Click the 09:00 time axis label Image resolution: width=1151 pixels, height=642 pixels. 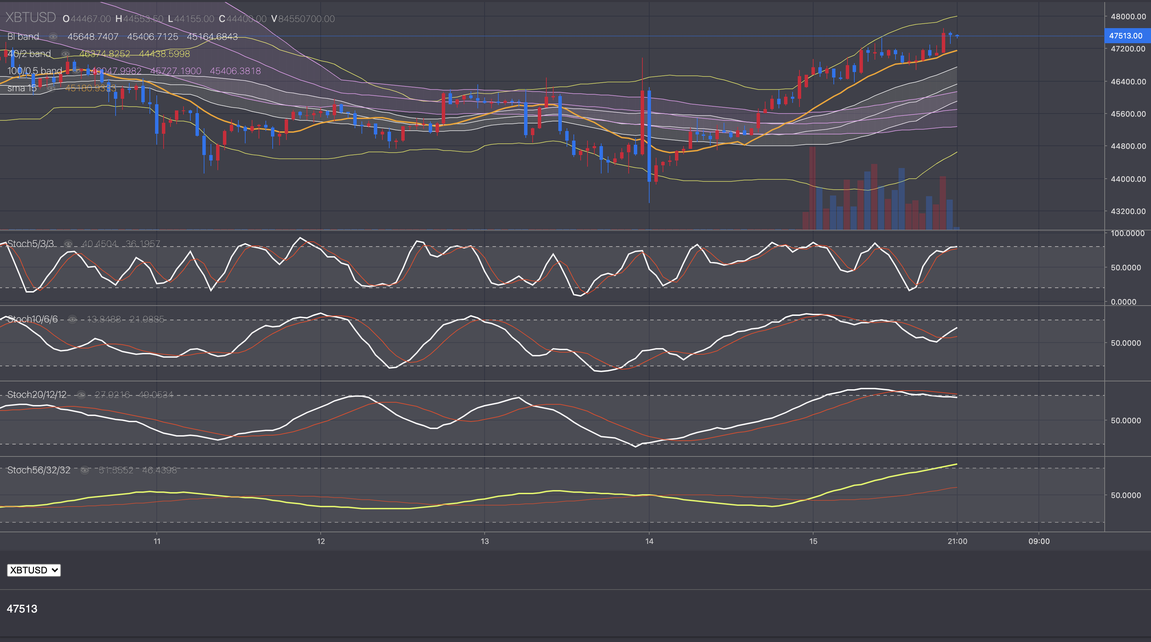[x=1039, y=542]
